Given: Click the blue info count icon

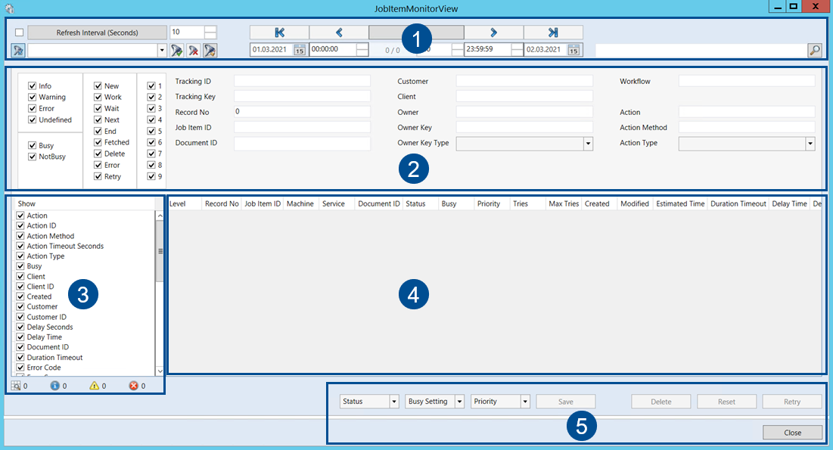Looking at the screenshot, I should pyautogui.click(x=54, y=386).
